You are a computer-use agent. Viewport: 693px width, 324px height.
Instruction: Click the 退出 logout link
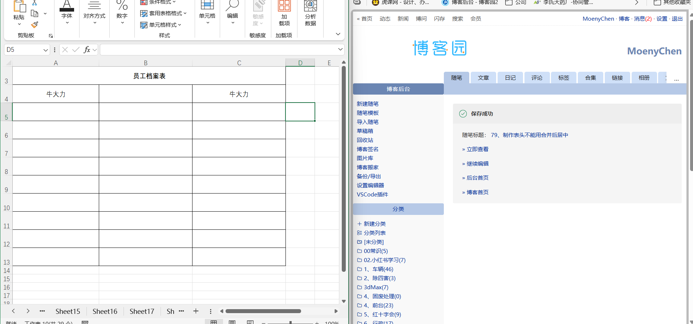tap(677, 18)
